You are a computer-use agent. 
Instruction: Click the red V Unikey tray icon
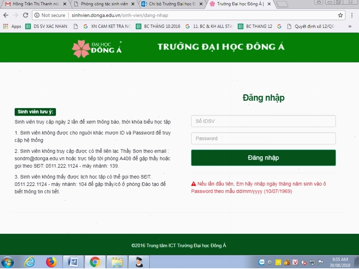coord(295,262)
